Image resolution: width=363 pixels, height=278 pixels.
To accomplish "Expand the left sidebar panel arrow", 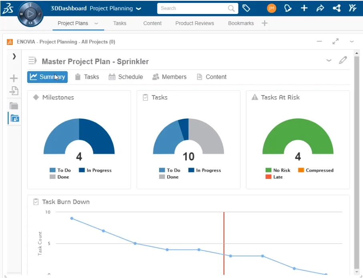I will click(x=14, y=57).
